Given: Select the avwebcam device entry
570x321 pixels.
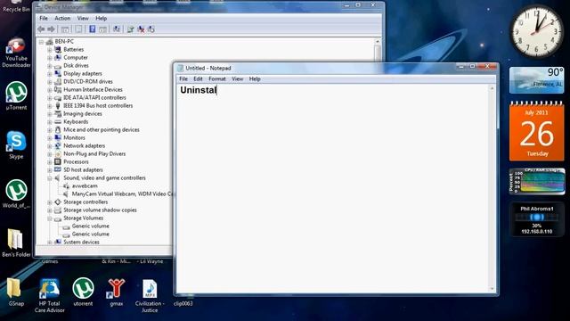Looking at the screenshot, I should point(85,186).
